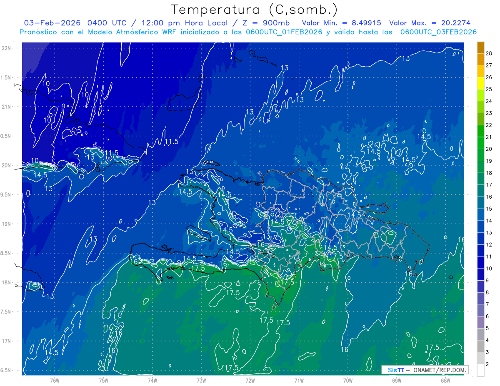The width and height of the screenshot is (500, 386).
Task: Click the '20N' latitude axis label
Action: pos(6,165)
